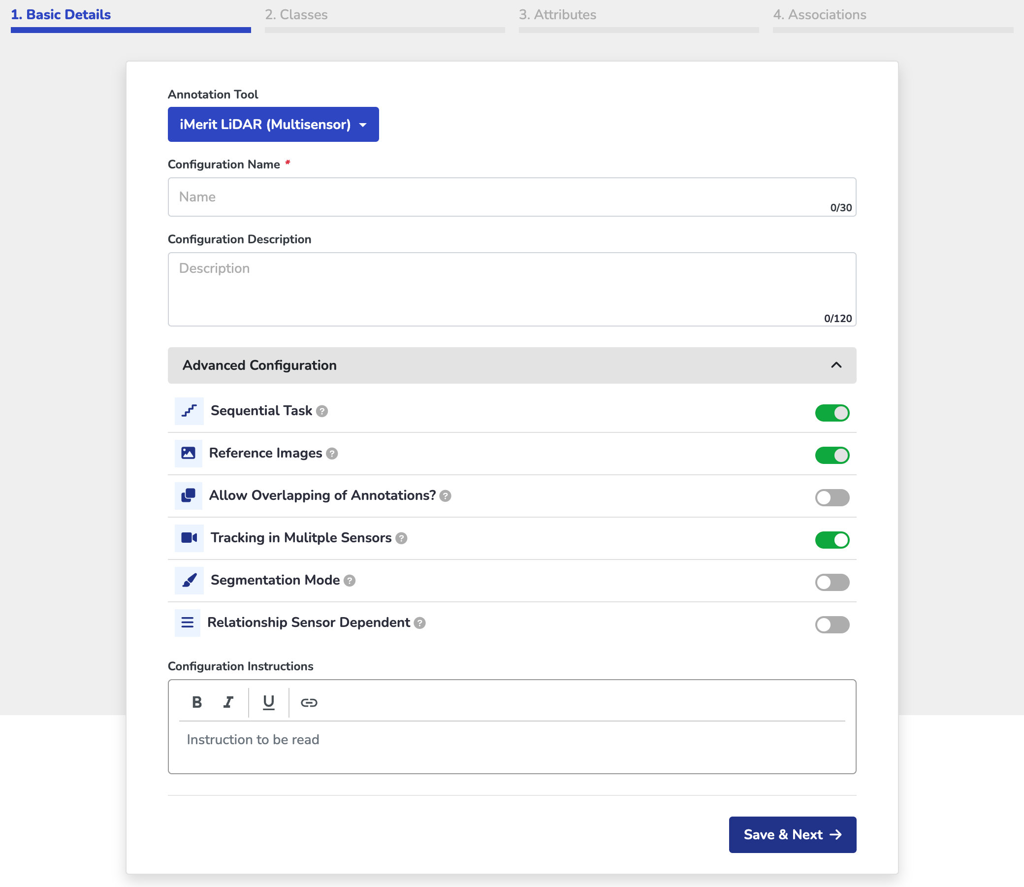This screenshot has height=887, width=1024.
Task: Click the Annotation Tool label
Action: (213, 94)
